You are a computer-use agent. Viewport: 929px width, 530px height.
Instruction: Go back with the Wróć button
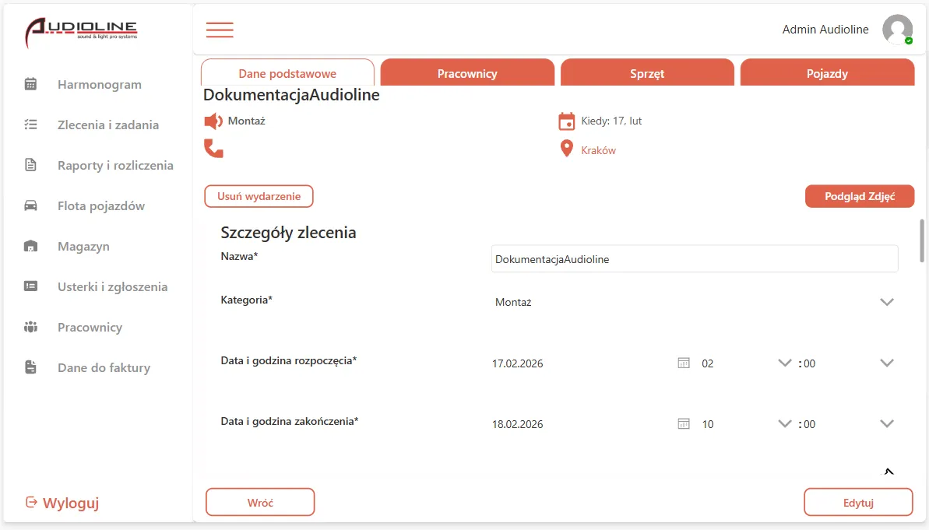(260, 503)
